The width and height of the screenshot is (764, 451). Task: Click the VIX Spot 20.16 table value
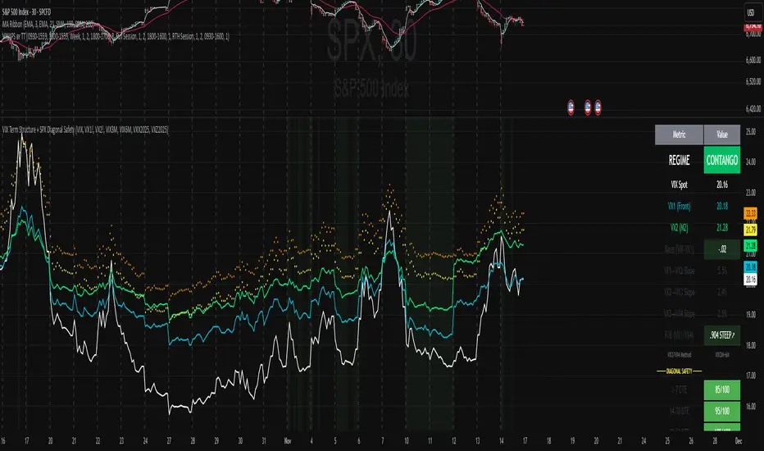(722, 184)
